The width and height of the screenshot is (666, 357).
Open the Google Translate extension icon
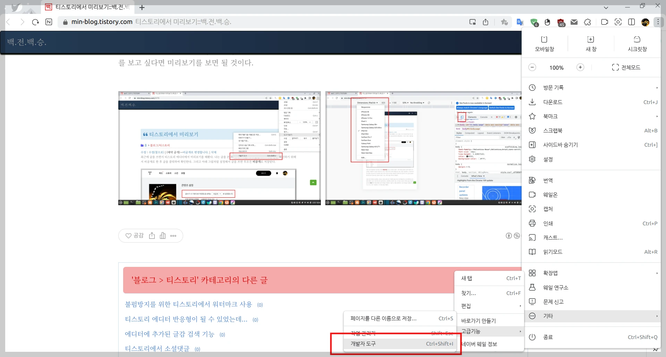point(520,22)
